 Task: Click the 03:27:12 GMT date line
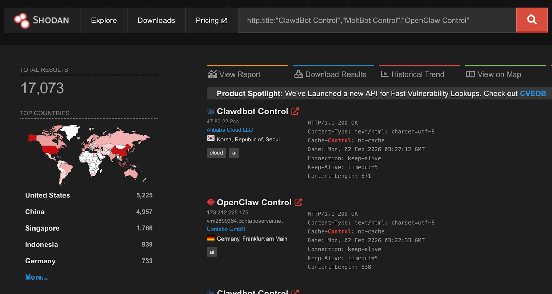(x=366, y=149)
